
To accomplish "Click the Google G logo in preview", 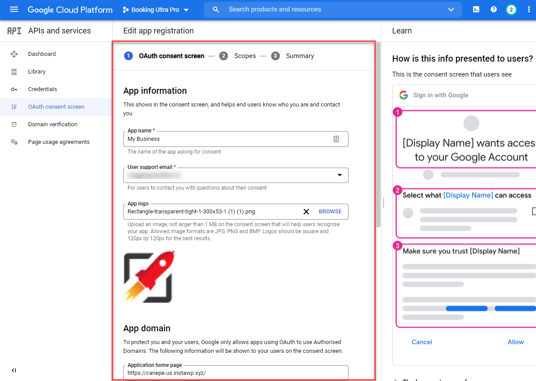I will (x=404, y=95).
